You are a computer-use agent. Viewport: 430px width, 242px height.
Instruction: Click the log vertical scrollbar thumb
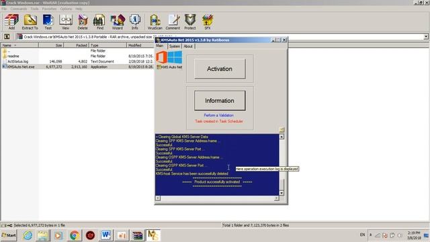(282, 184)
